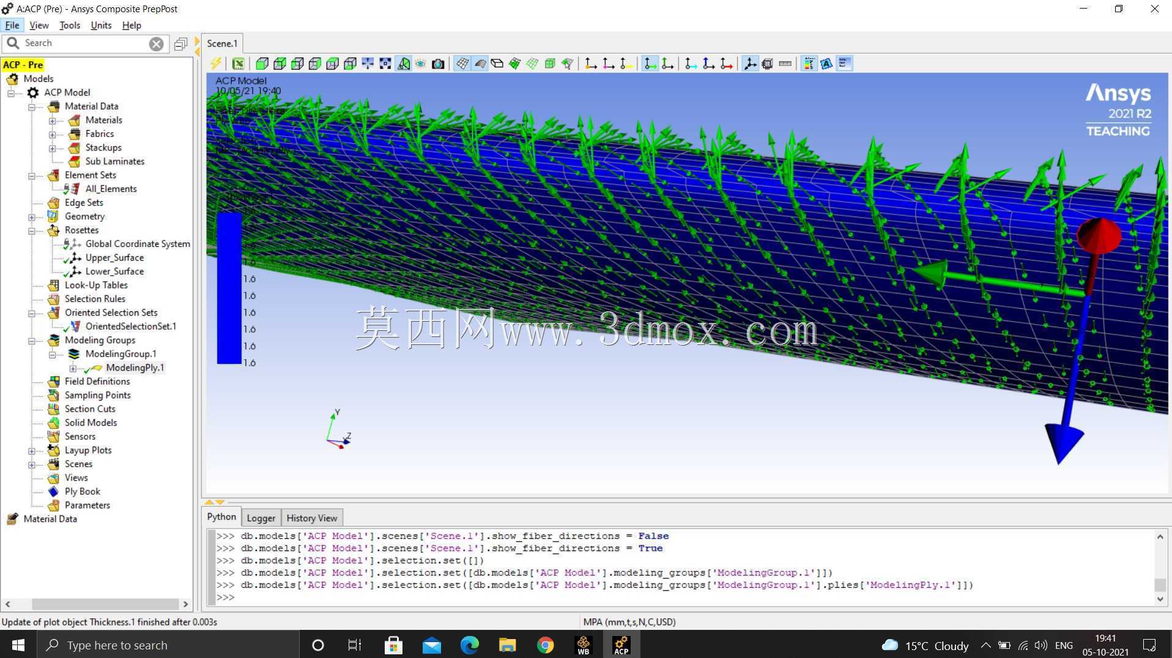Image resolution: width=1172 pixels, height=658 pixels.
Task: Click the small green cube toolbar icon
Action: pyautogui.click(x=550, y=64)
